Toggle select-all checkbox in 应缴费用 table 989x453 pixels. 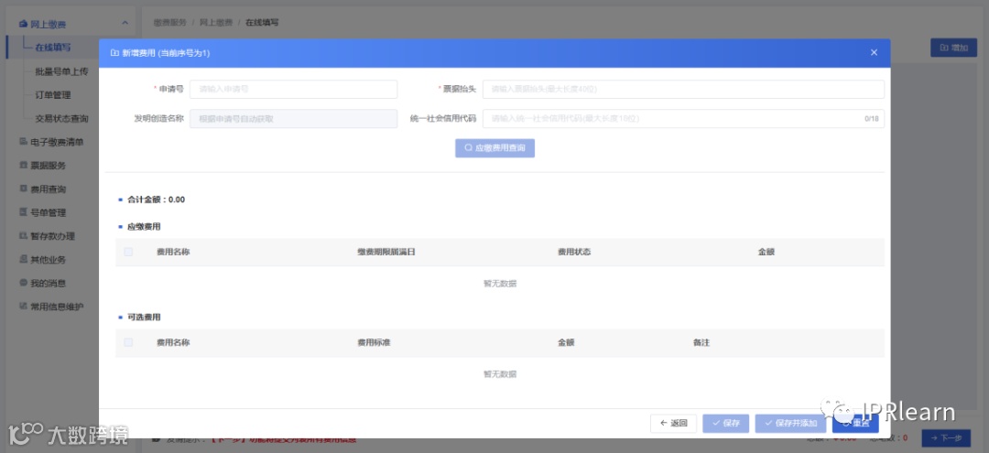(129, 252)
